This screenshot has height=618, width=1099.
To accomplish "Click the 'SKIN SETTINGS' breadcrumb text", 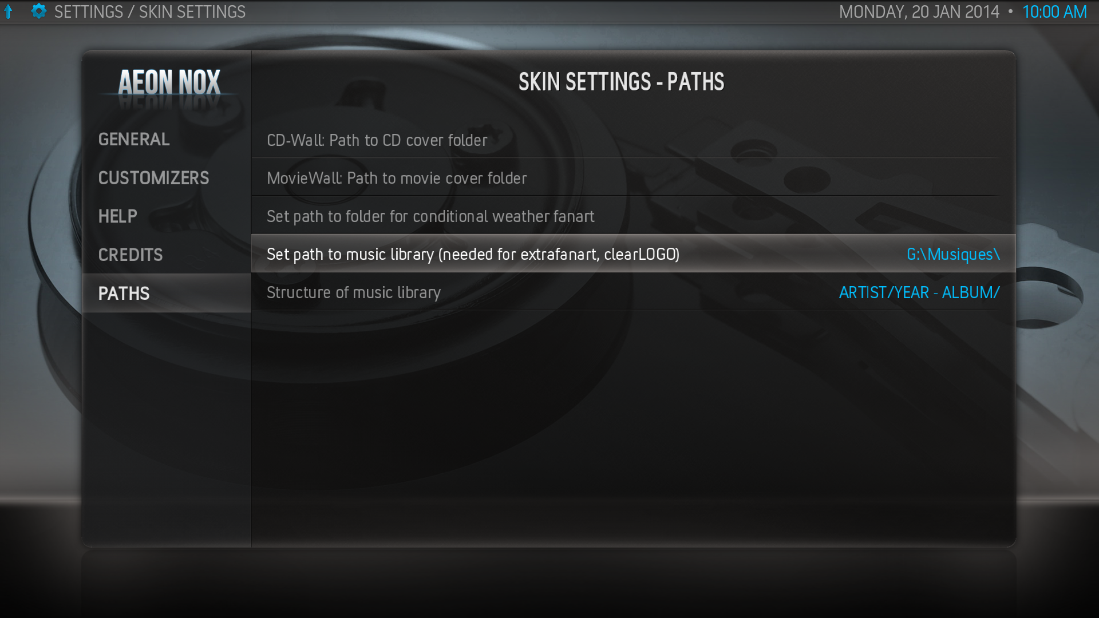I will pos(192,12).
